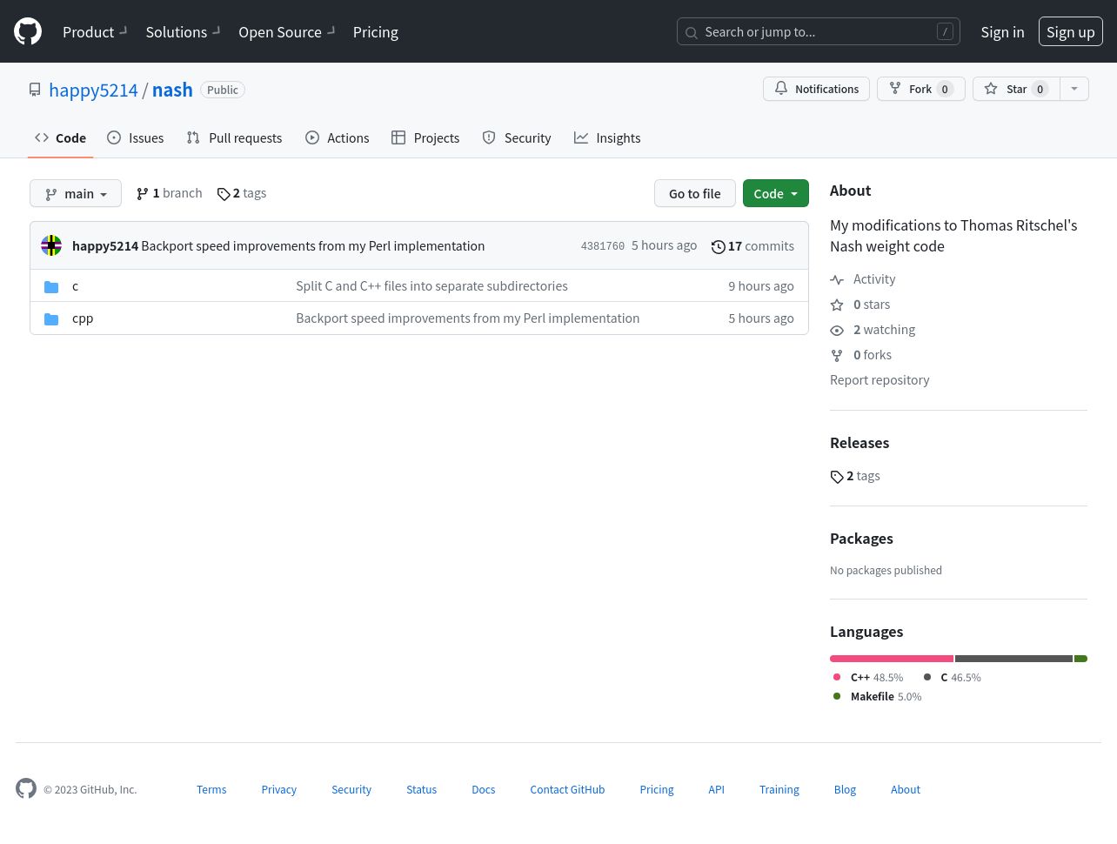Screen dimensions: 1117x844
Task: Click the Sign up button
Action: [x=1071, y=31]
